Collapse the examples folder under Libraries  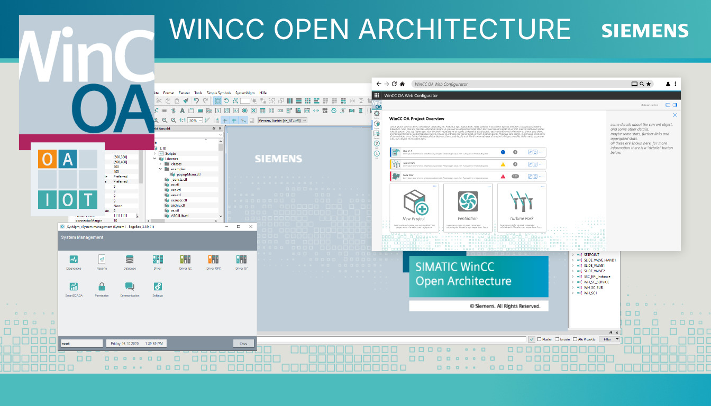coord(160,169)
